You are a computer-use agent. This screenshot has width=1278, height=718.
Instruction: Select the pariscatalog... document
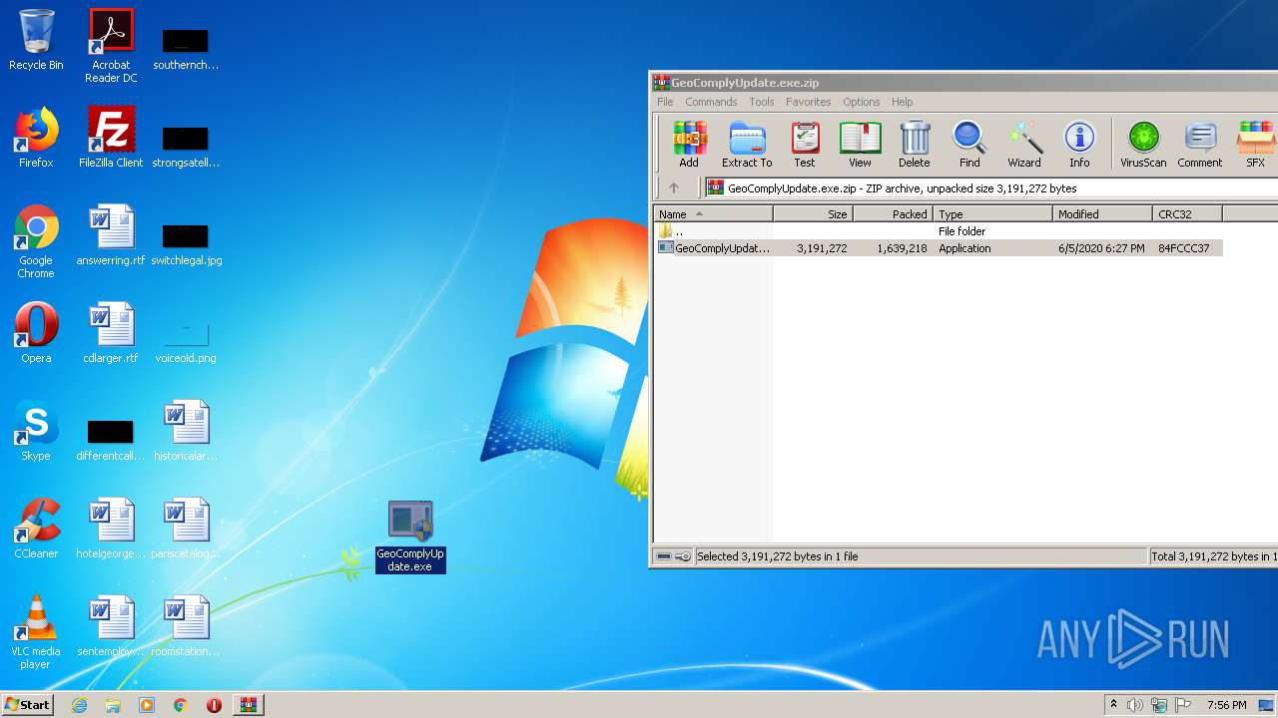[x=186, y=529]
